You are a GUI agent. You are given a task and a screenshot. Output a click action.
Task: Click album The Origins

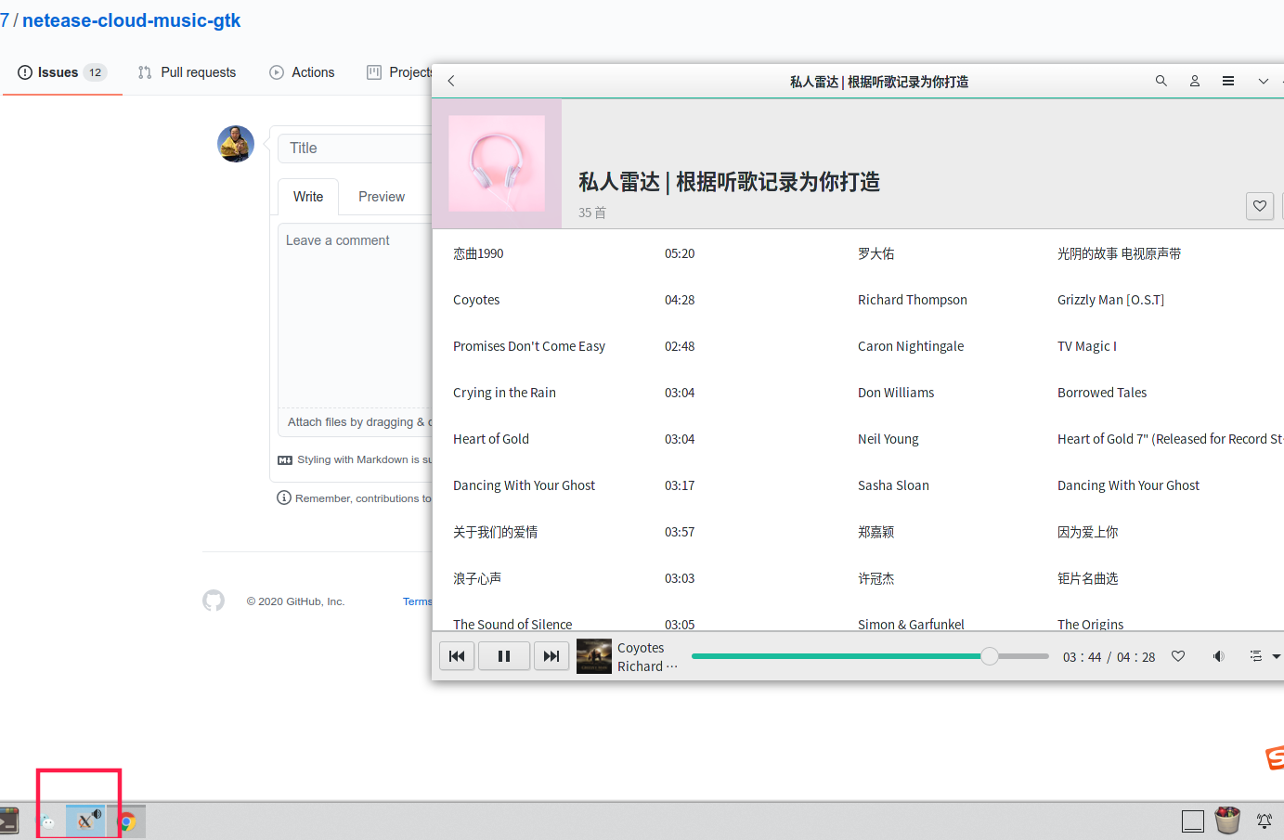click(1090, 625)
